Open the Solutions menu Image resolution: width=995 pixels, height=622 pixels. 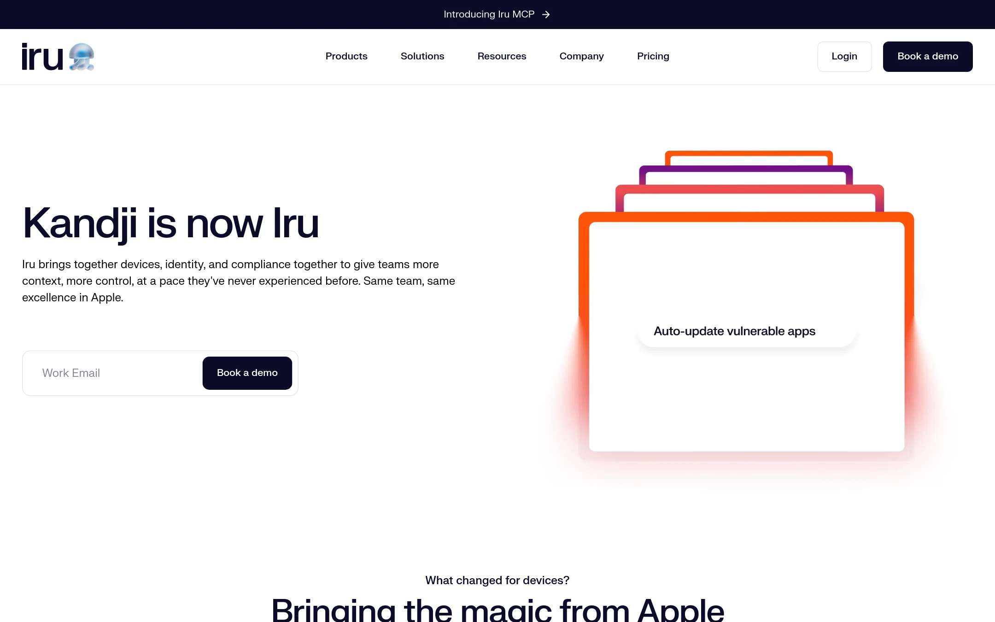click(x=422, y=56)
